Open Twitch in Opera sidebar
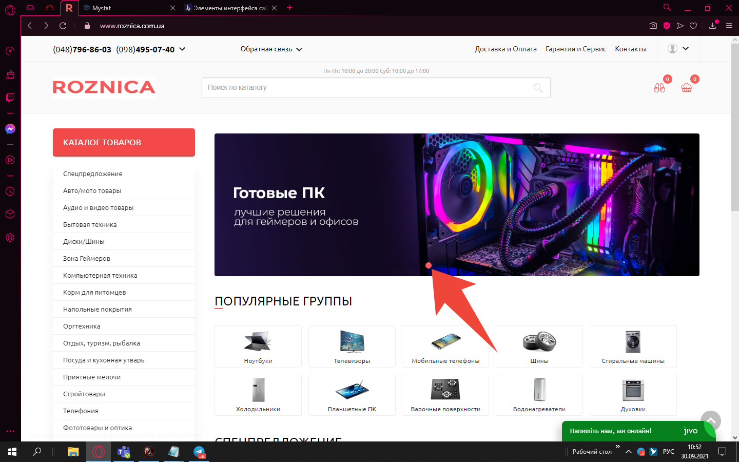Image resolution: width=739 pixels, height=462 pixels. click(10, 98)
